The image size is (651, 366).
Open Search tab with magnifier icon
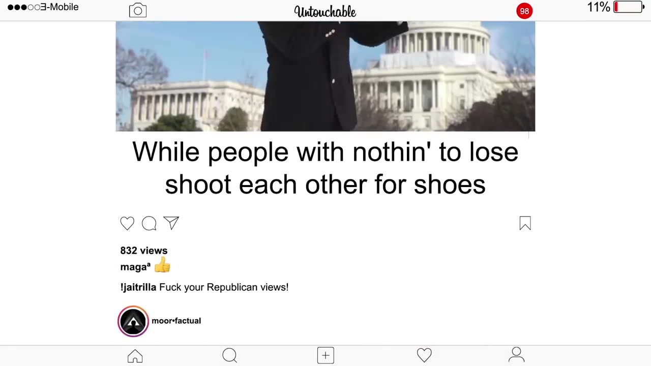(229, 355)
